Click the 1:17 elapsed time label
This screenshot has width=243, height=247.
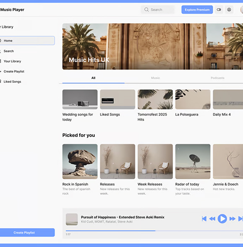68,234
